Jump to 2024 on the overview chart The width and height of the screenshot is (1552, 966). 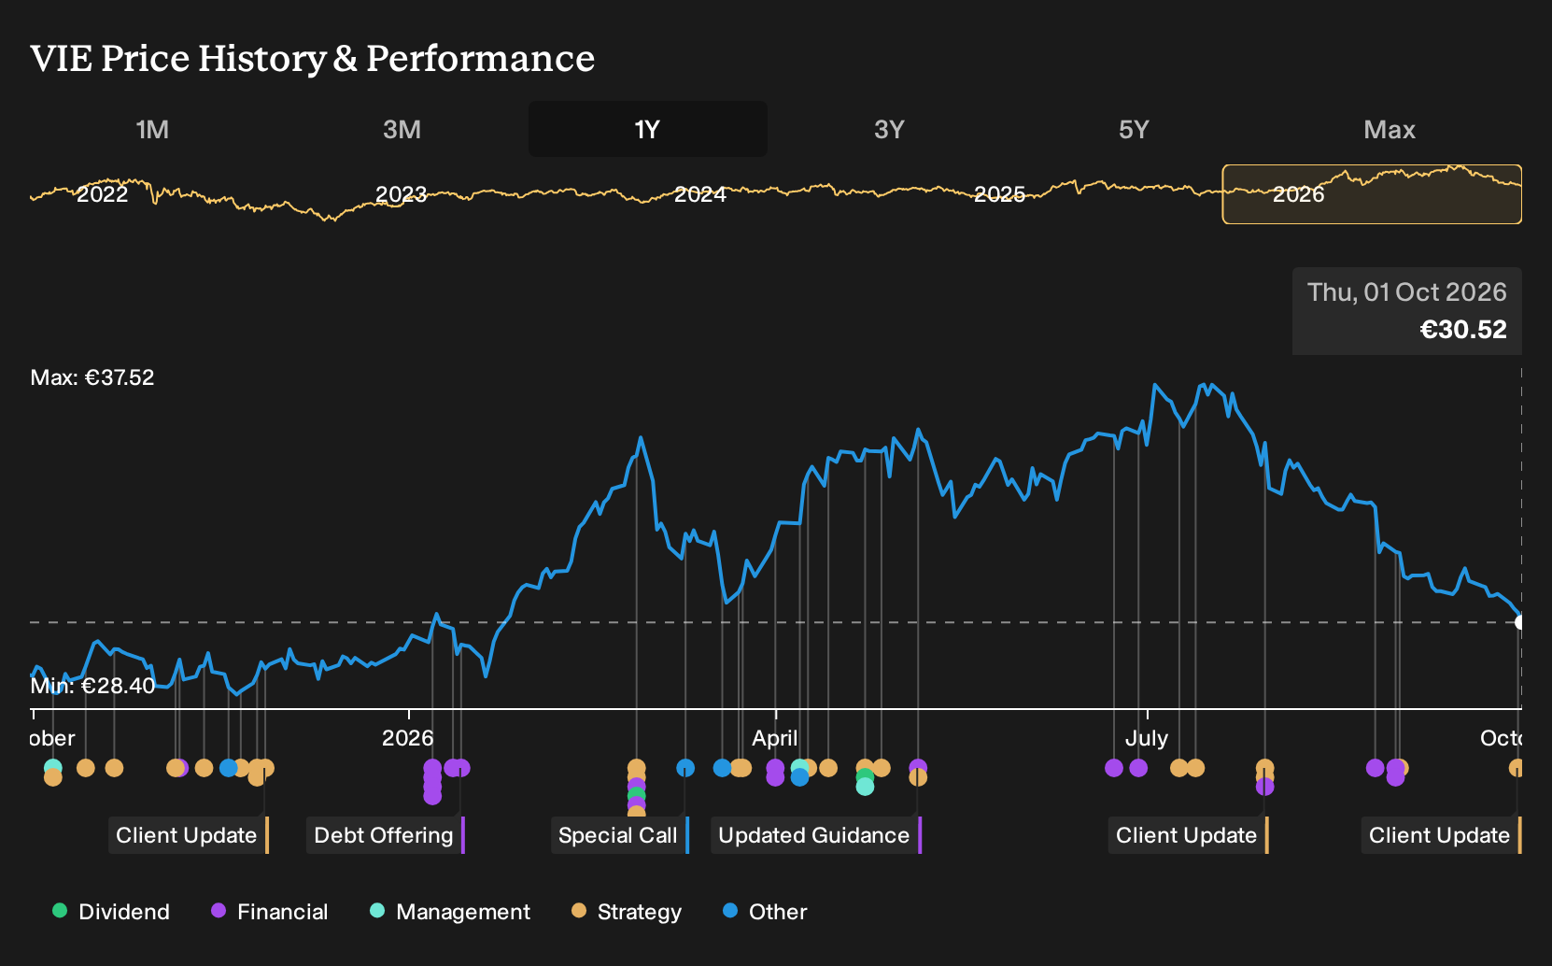tap(700, 194)
